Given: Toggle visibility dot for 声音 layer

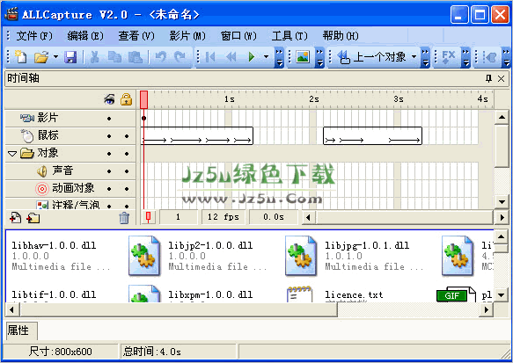Looking at the screenshot, I should [x=109, y=171].
